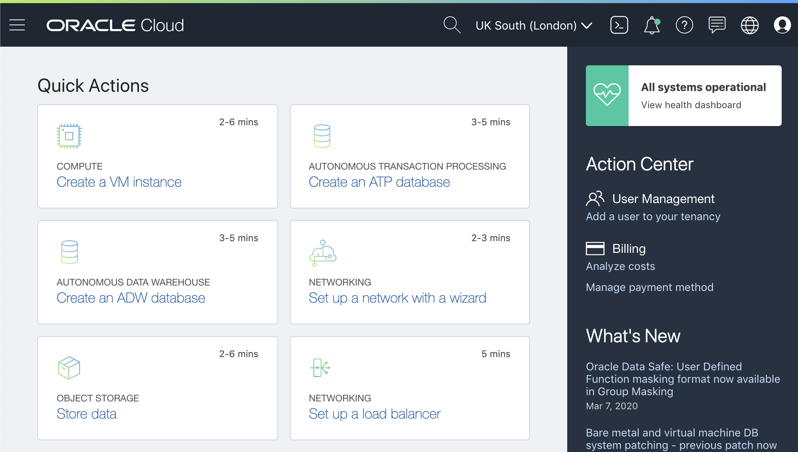Open Set up a load balancer

375,414
